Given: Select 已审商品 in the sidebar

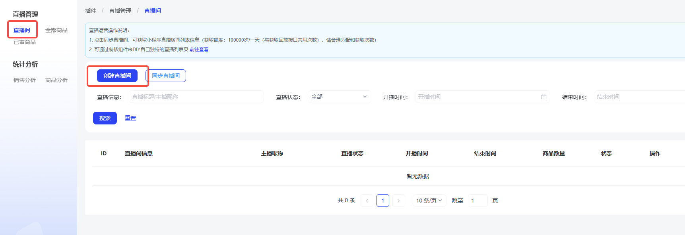Looking at the screenshot, I should pyautogui.click(x=25, y=42).
